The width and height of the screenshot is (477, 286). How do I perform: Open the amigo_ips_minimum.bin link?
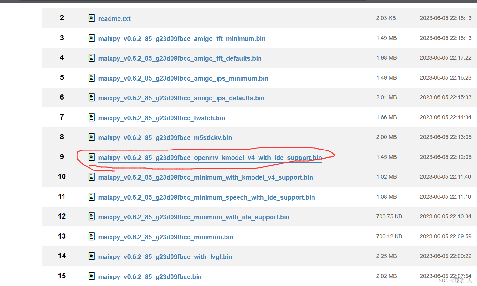(x=183, y=78)
